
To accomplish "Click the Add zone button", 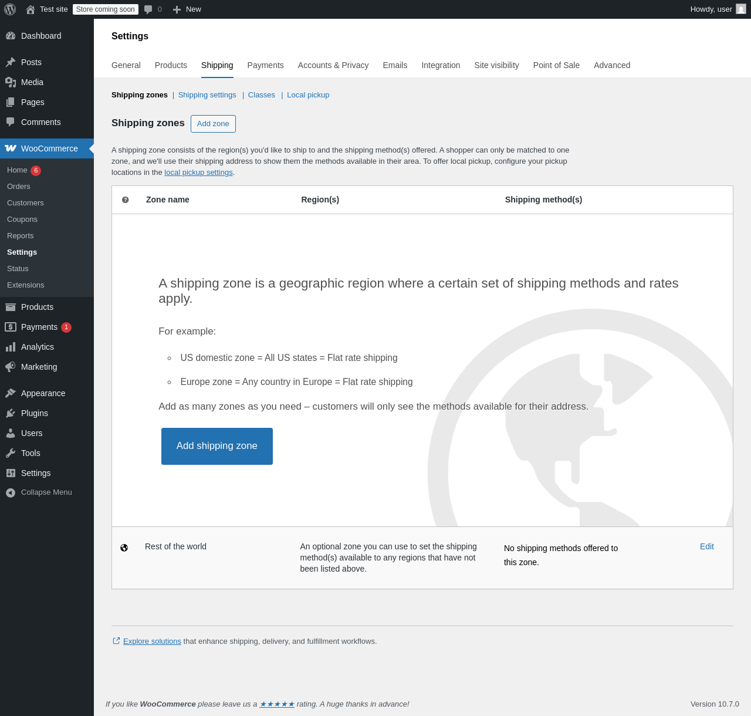I will tap(213, 124).
